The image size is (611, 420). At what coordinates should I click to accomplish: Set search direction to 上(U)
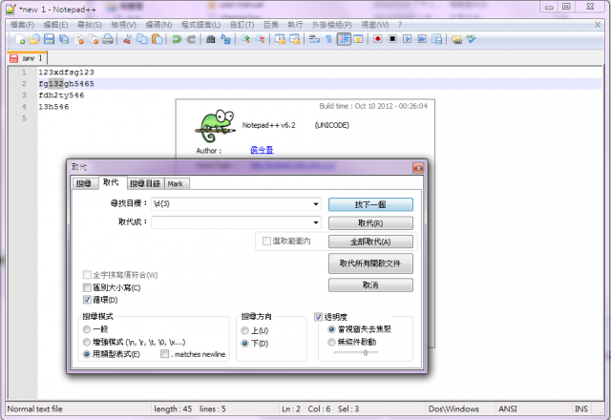(x=244, y=331)
